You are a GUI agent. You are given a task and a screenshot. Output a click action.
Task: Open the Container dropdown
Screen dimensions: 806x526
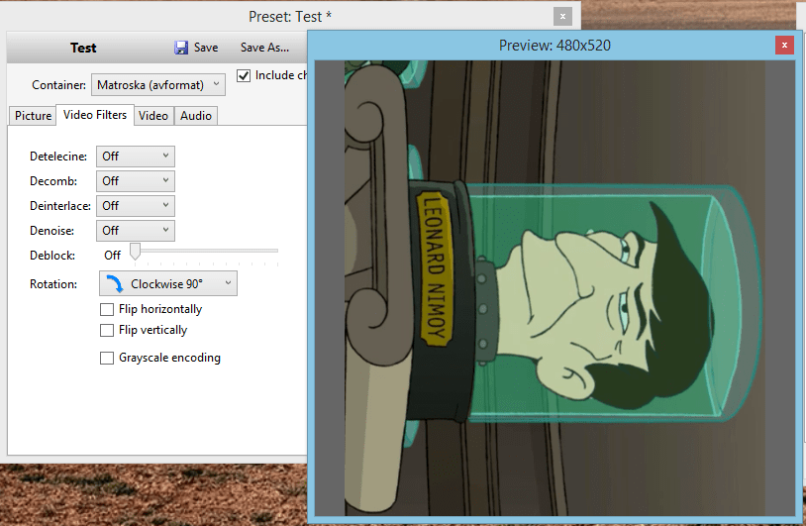[158, 85]
